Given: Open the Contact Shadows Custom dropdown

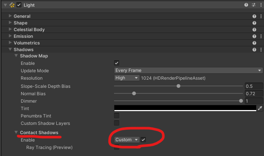Looking at the screenshot, I should point(126,140).
